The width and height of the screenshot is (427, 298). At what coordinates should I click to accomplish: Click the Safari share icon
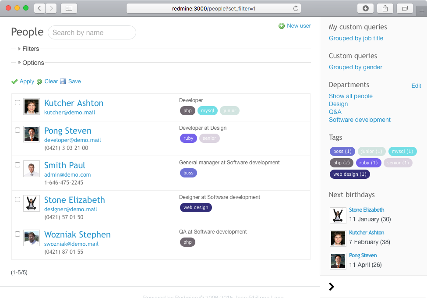coord(385,8)
